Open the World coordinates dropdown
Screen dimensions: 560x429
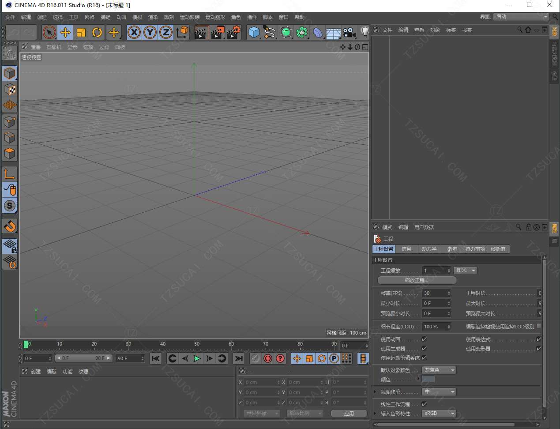pos(262,413)
